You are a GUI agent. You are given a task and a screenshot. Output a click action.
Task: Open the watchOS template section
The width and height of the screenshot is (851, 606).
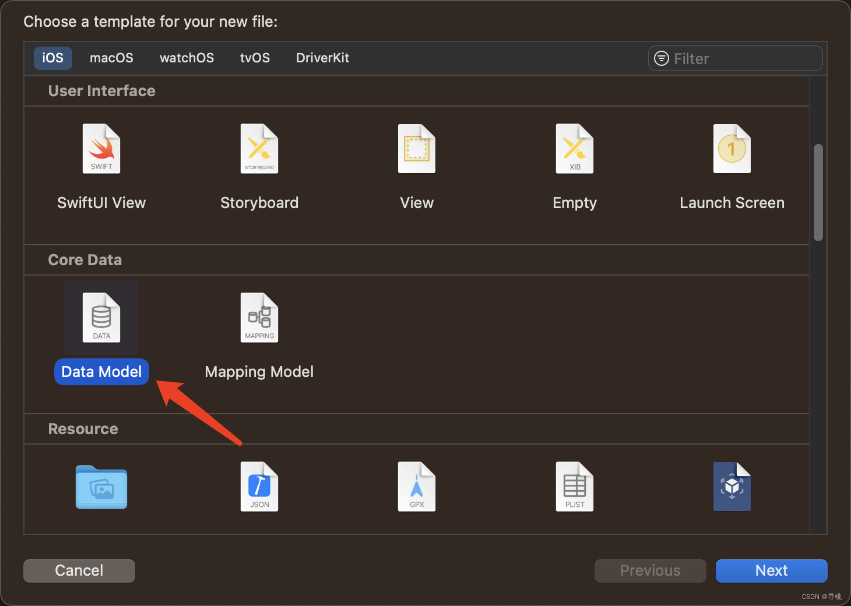coord(187,58)
